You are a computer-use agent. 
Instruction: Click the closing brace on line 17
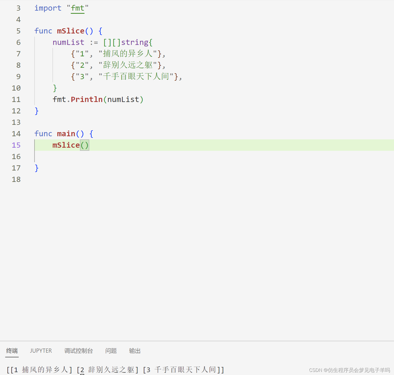37,168
